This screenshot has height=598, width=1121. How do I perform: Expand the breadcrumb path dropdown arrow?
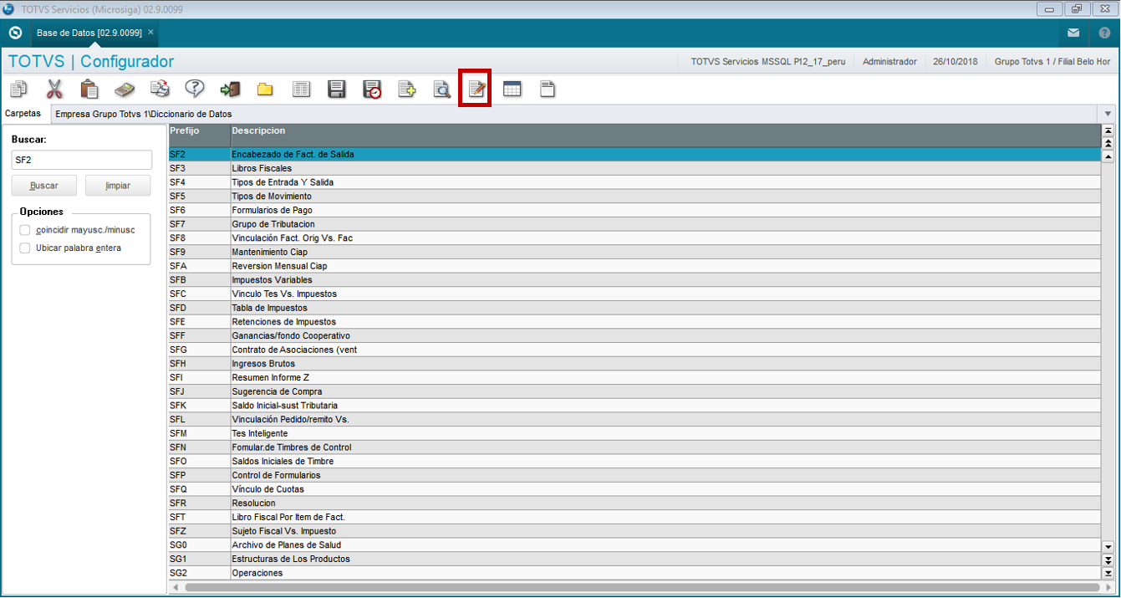pos(1108,113)
